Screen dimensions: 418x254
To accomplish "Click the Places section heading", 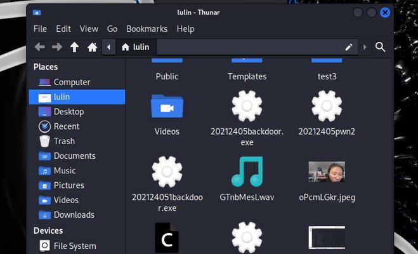I will coord(46,67).
